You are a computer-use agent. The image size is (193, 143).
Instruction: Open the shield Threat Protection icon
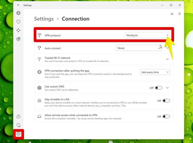pos(18,22)
